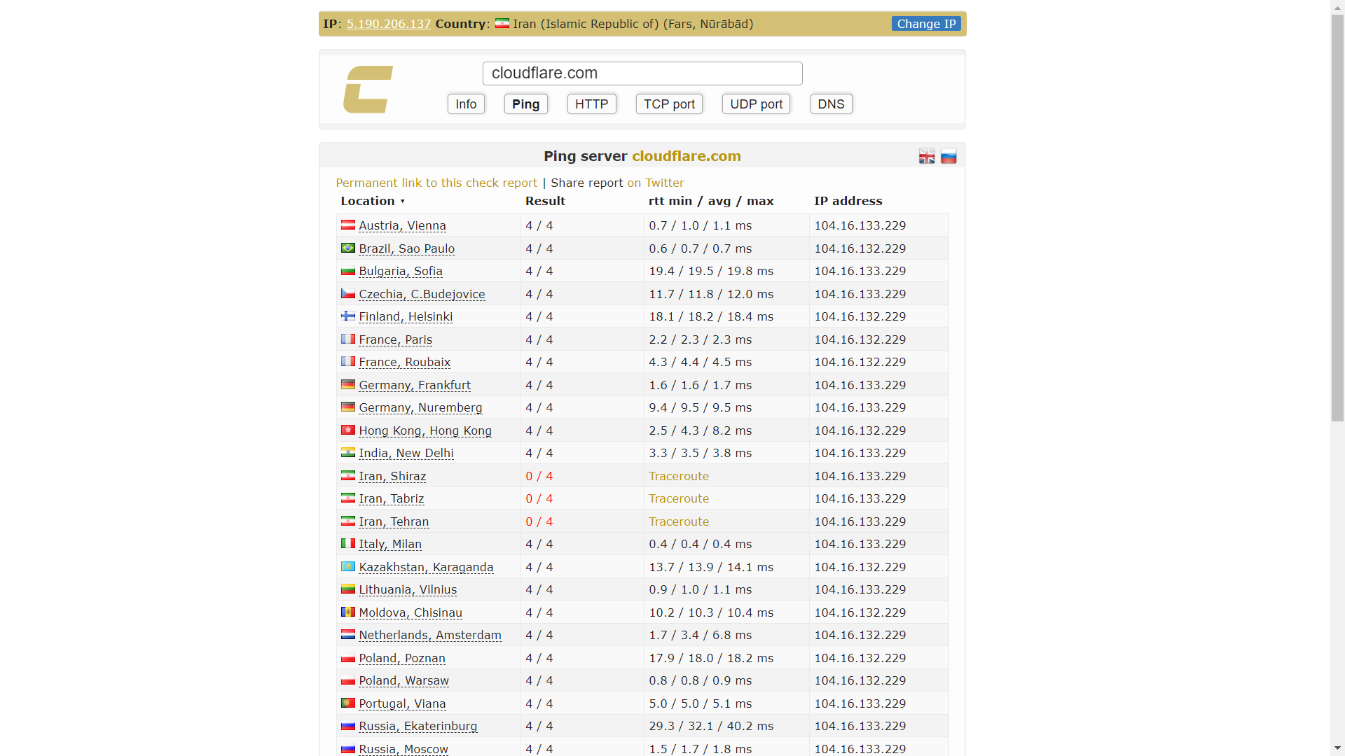Click rtt '29.3 / 32.1 / 40.2 ms'
The image size is (1345, 756).
[x=711, y=726]
